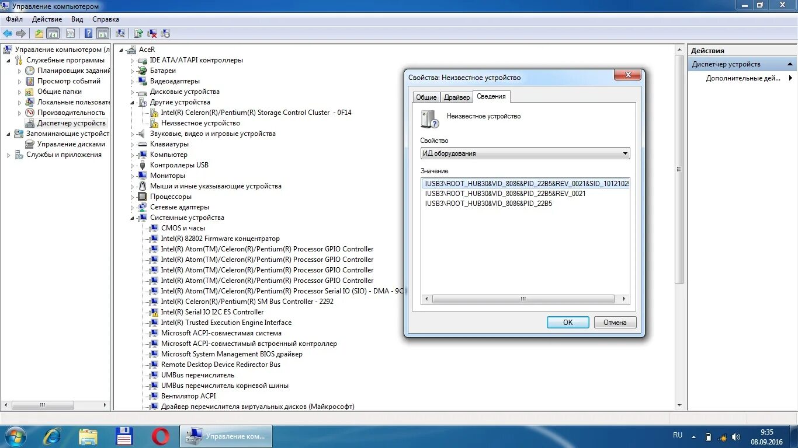The height and width of the screenshot is (448, 798).
Task: Expand the Службы и приложения node
Action: [8, 155]
